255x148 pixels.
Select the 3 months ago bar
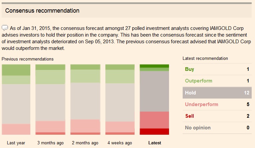coord(50,99)
